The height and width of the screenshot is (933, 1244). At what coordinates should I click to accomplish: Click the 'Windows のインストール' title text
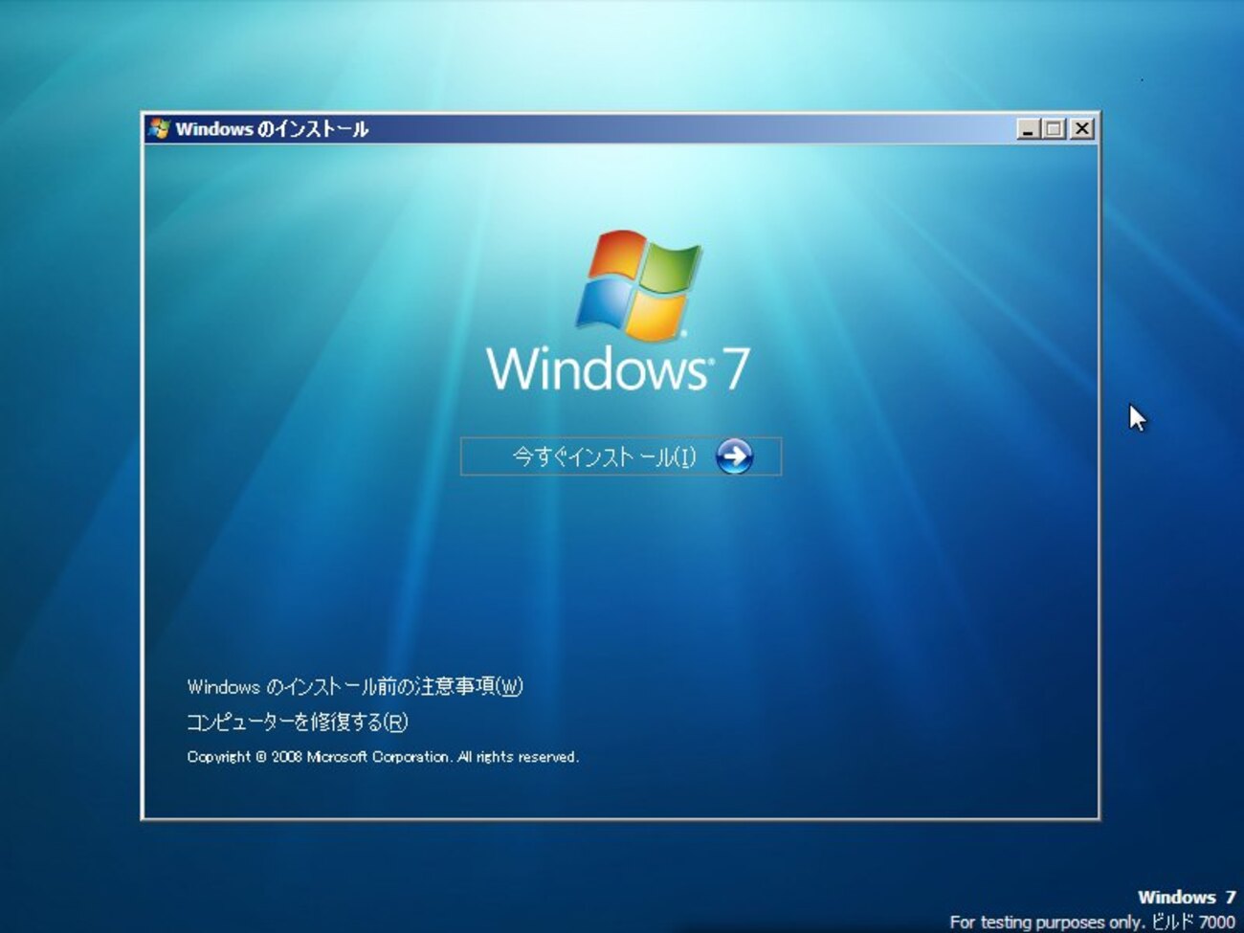(272, 128)
